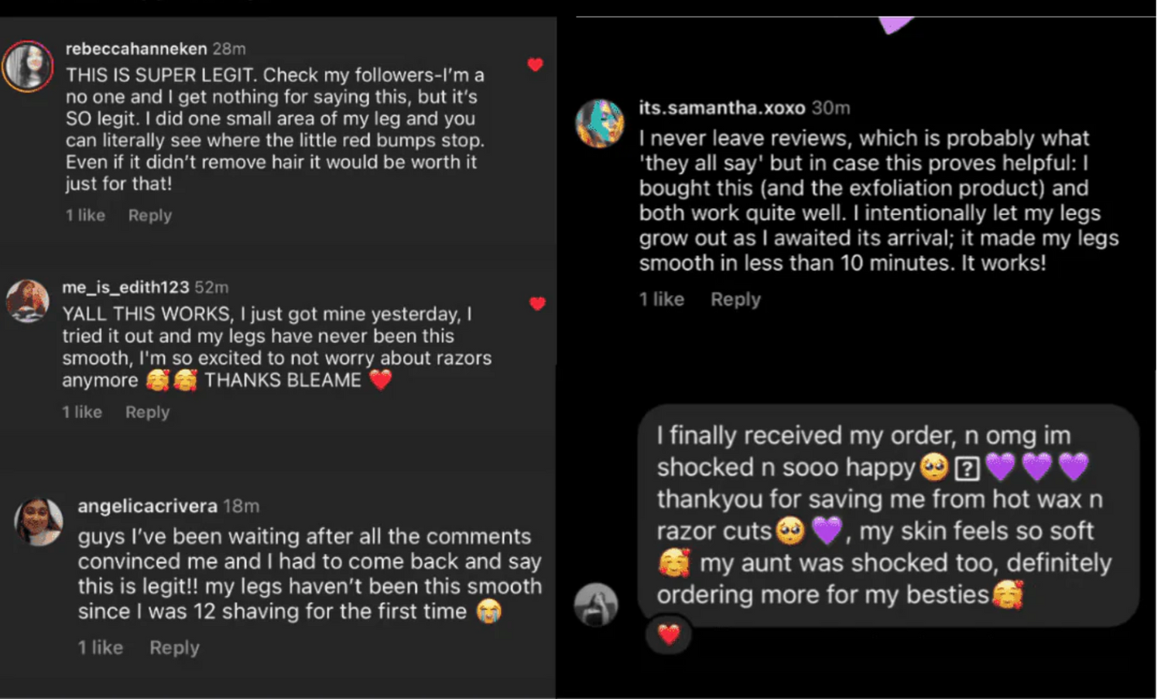The height and width of the screenshot is (699, 1161).
Task: Open angelicacrivera's profile photo
Action: 39,521
